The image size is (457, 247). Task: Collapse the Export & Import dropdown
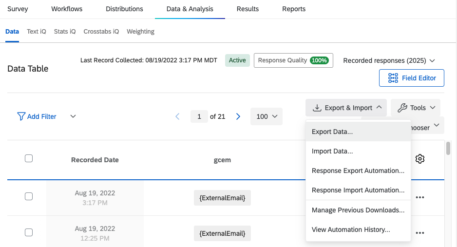click(346, 108)
